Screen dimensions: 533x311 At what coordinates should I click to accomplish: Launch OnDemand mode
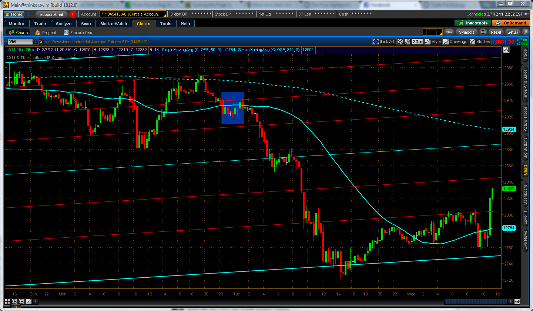[511, 23]
